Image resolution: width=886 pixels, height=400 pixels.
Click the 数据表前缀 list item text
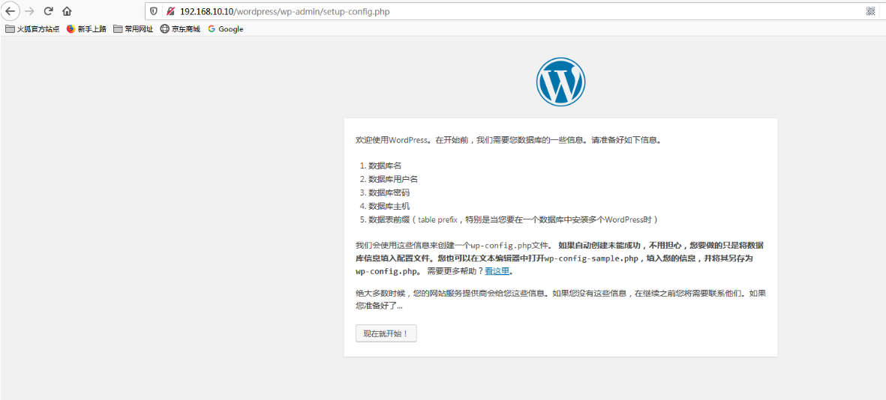pyautogui.click(x=514, y=220)
